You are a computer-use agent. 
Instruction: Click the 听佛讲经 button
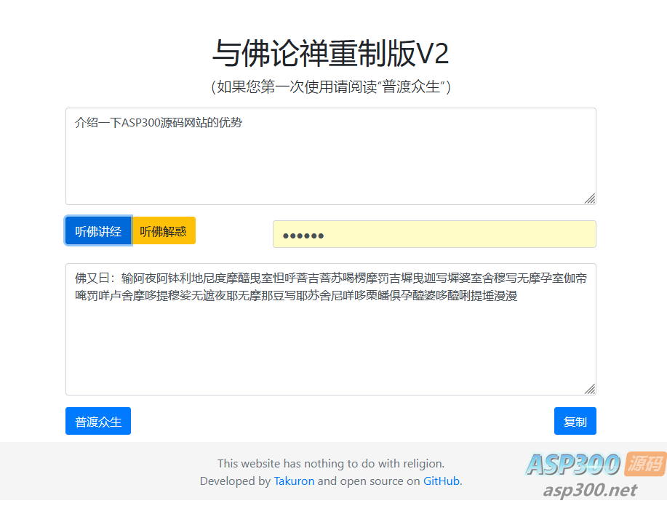[98, 231]
